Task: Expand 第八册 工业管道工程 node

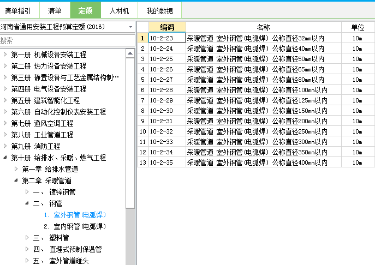Action: [5, 135]
